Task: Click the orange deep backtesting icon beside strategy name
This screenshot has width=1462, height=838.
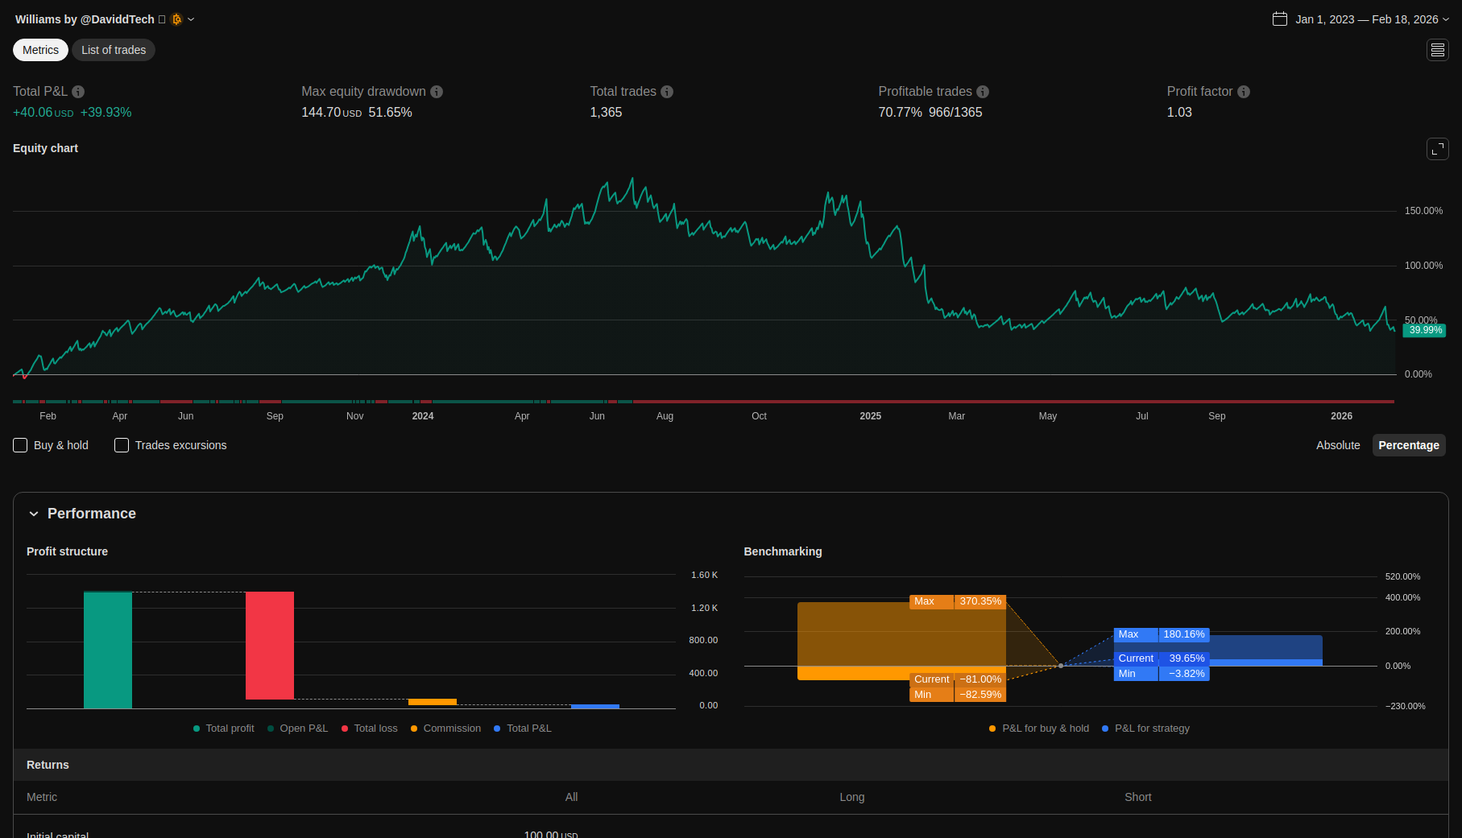Action: tap(177, 19)
